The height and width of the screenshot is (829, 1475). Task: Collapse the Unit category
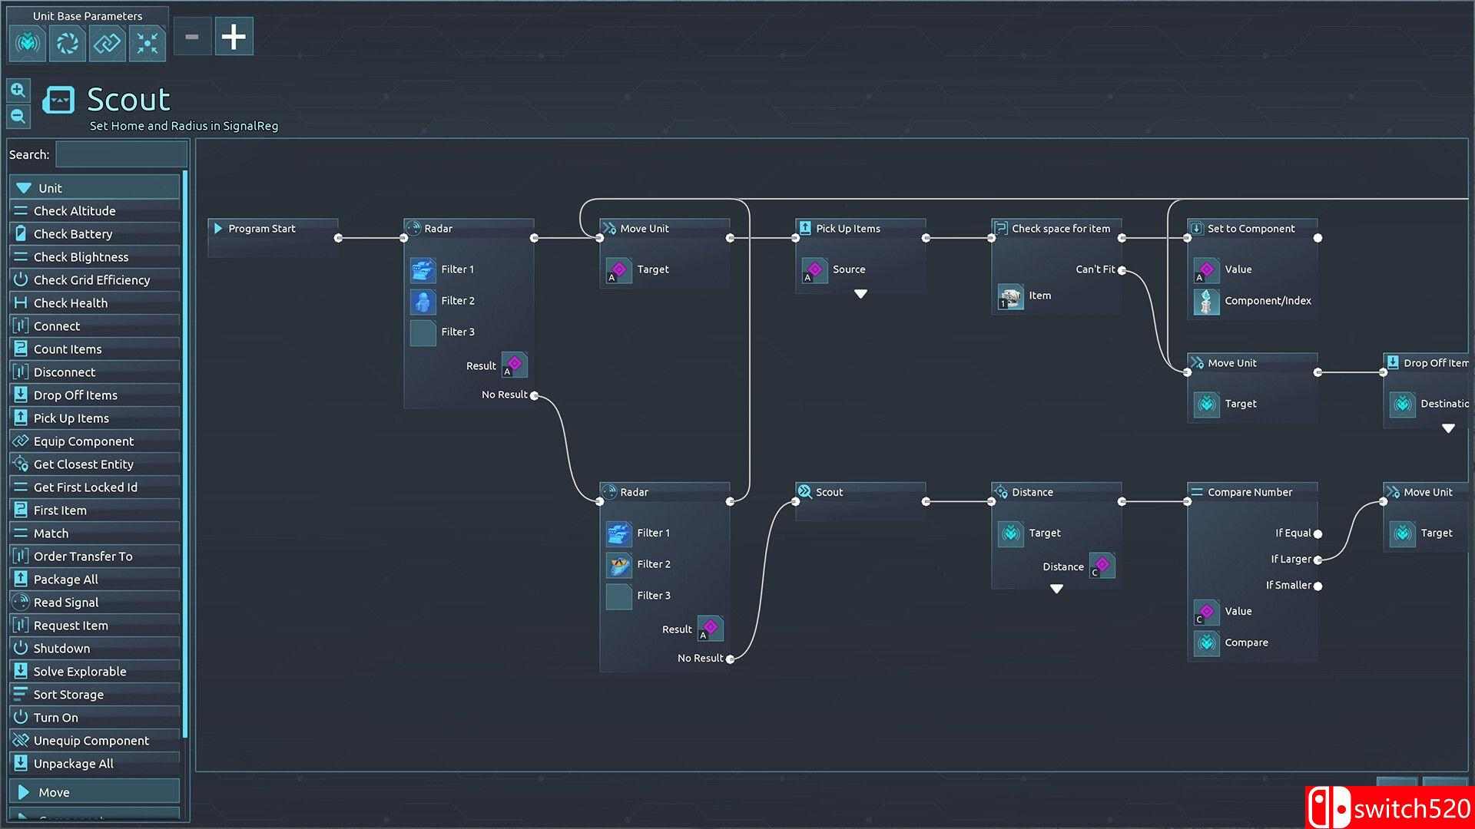[94, 188]
